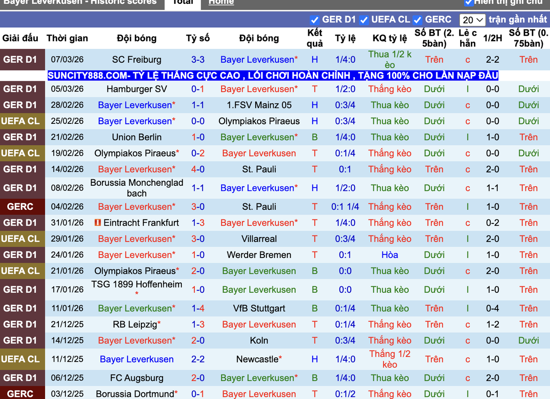The height and width of the screenshot is (399, 550).
Task: Click the Thời gian column header
Action: [67, 38]
